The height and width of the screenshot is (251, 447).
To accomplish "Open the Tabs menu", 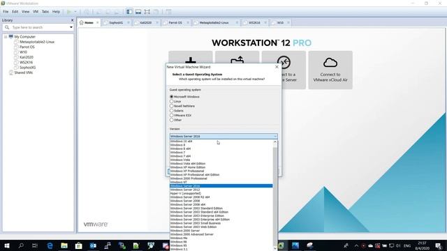I will [45, 12].
